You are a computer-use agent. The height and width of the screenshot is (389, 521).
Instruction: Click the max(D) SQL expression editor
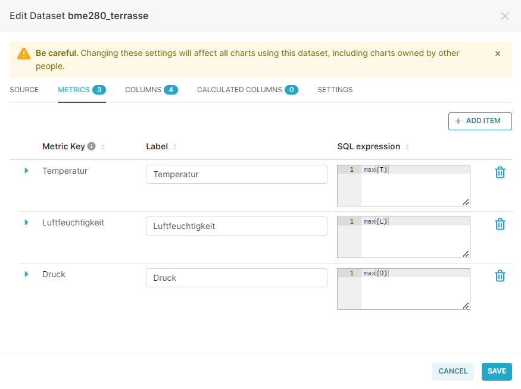click(x=403, y=289)
